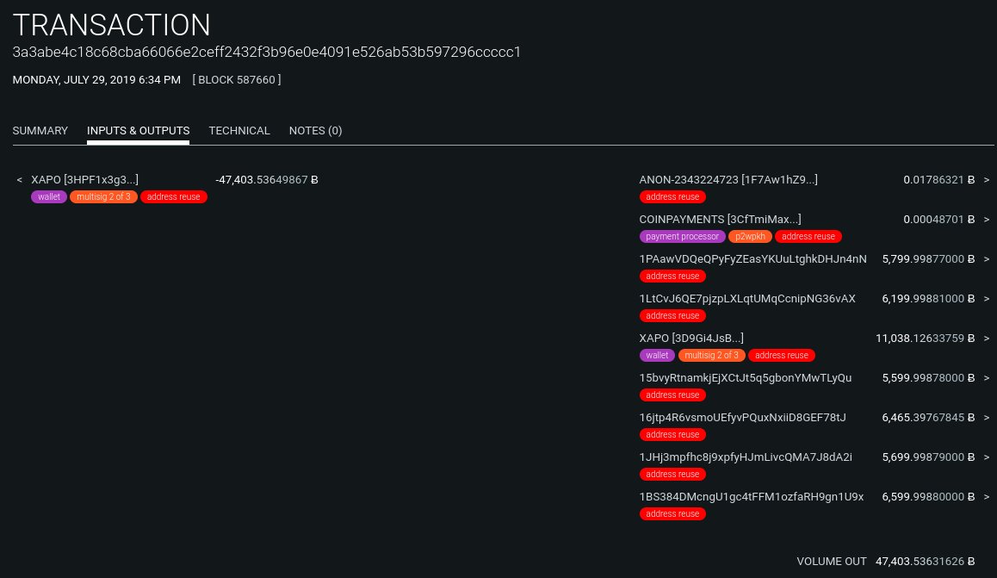Switch to the TECHNICAL tab
Screen dimensions: 997x578
pos(239,130)
